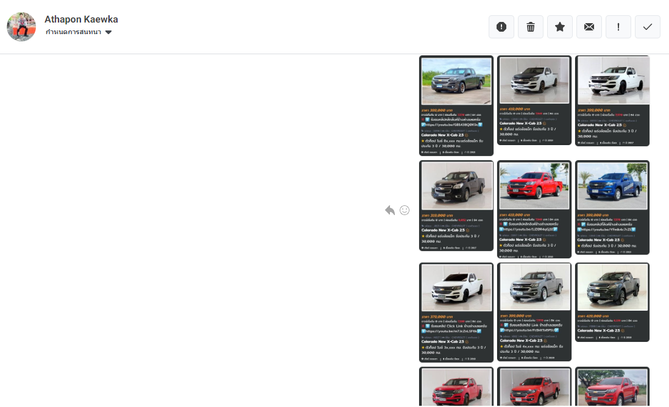The height and width of the screenshot is (407, 669).
Task: Click the reply arrow beside the sent images
Action: click(389, 210)
